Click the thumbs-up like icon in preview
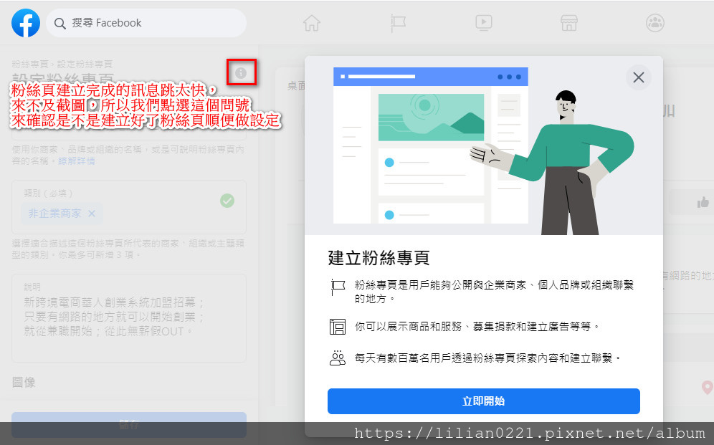 (x=703, y=203)
